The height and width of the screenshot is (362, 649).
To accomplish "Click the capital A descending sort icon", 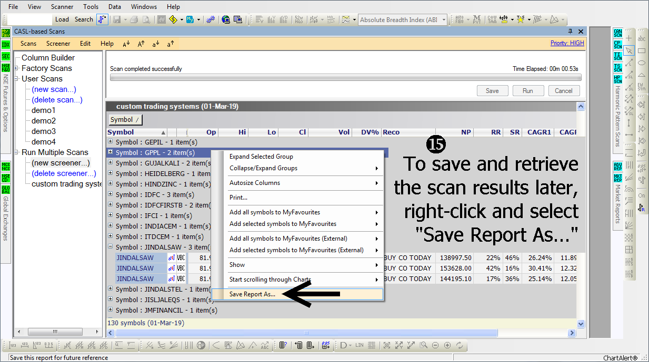I will tap(126, 44).
